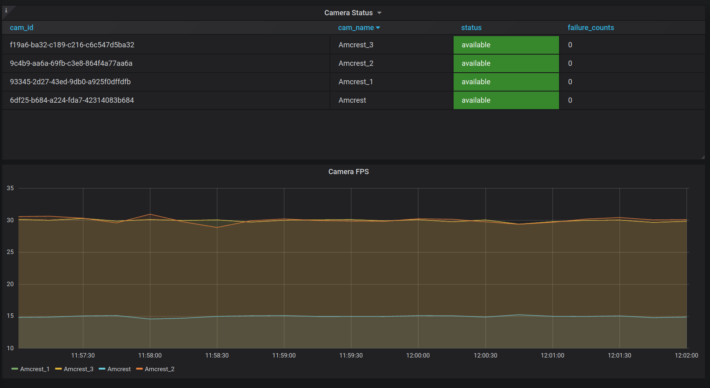The image size is (710, 388).
Task: Click the caret beside the Camera Status title
Action: (379, 13)
